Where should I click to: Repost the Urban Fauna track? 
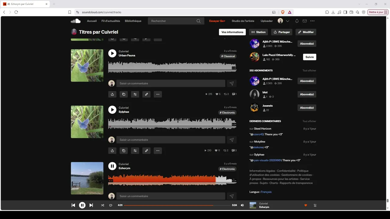coord(135,94)
